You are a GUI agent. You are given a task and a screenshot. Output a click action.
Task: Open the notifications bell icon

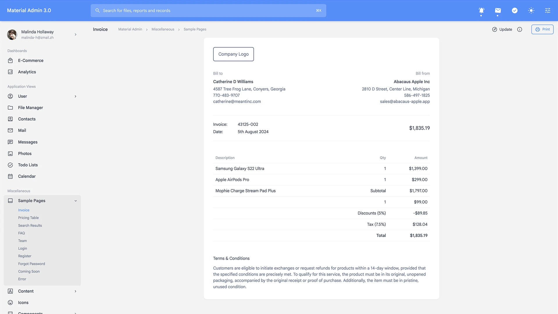point(481,10)
